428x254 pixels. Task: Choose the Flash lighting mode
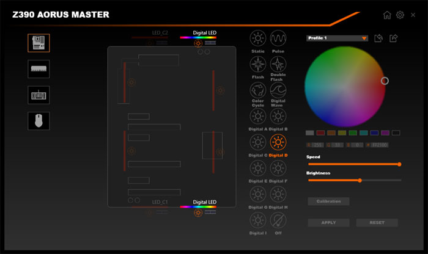[x=257, y=64]
